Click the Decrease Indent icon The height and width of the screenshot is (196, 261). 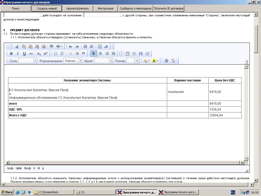coord(70,54)
